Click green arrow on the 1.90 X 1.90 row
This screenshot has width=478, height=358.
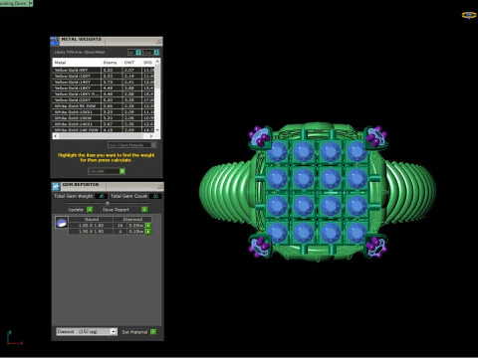pos(148,232)
